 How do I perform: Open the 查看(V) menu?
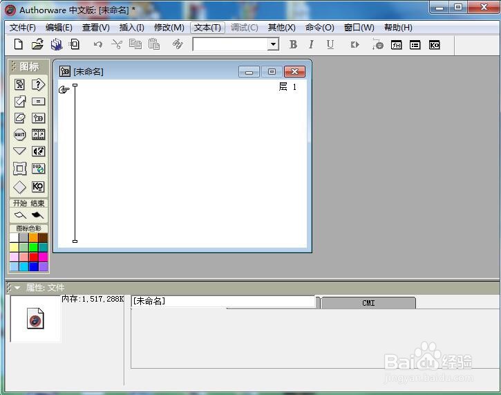(96, 28)
